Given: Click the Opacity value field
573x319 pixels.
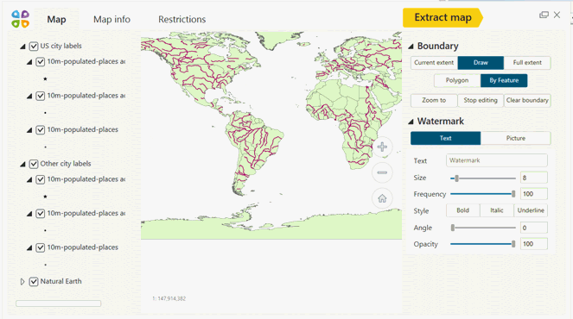Looking at the screenshot, I should pos(533,244).
